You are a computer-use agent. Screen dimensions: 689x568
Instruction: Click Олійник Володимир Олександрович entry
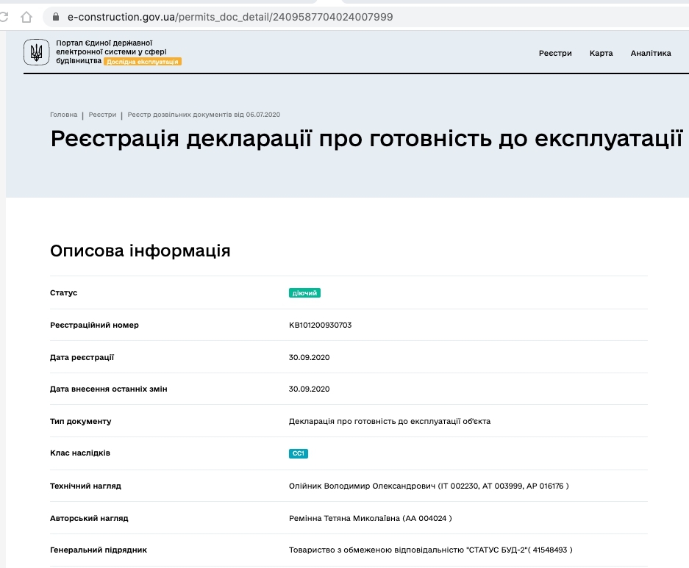click(429, 486)
